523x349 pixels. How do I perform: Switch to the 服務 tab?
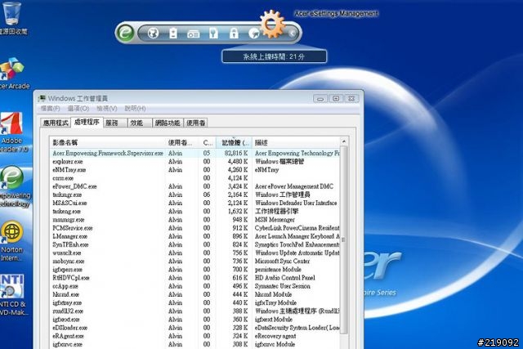point(115,123)
